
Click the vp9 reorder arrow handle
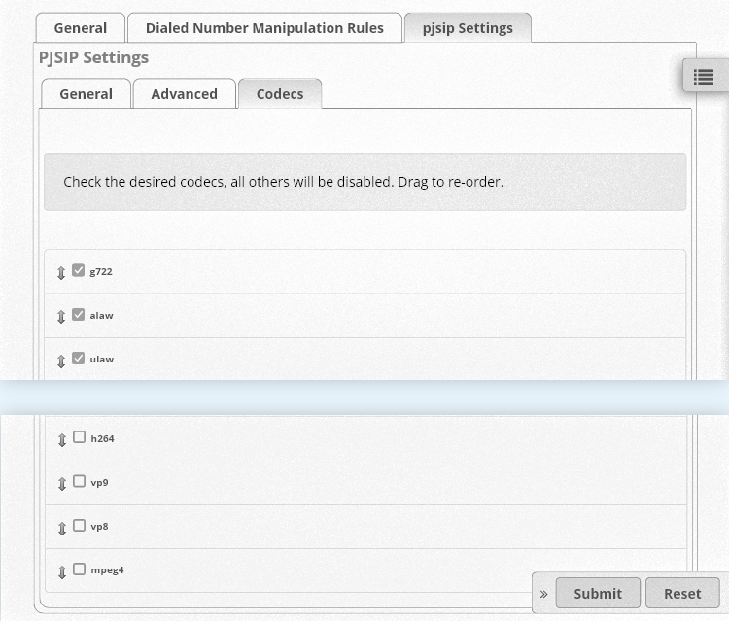click(62, 484)
